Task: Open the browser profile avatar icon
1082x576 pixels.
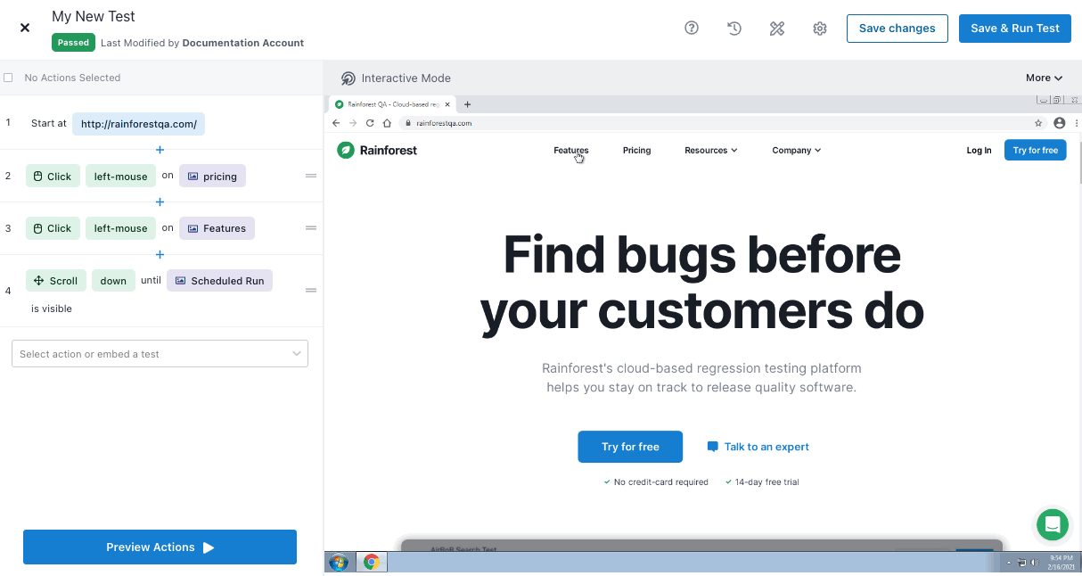Action: pos(1060,123)
